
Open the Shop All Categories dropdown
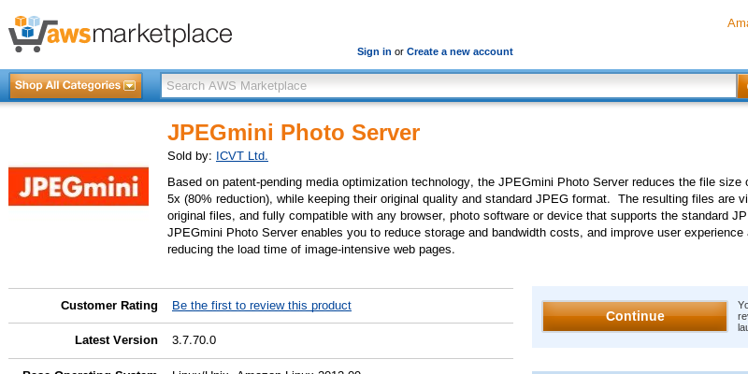[x=76, y=85]
